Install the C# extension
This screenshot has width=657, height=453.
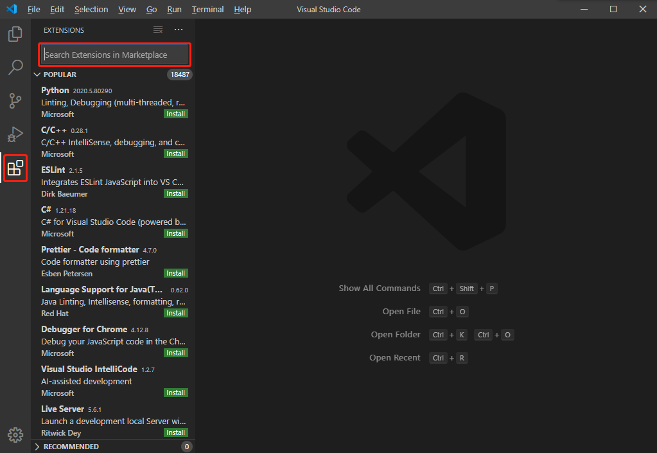[176, 233]
